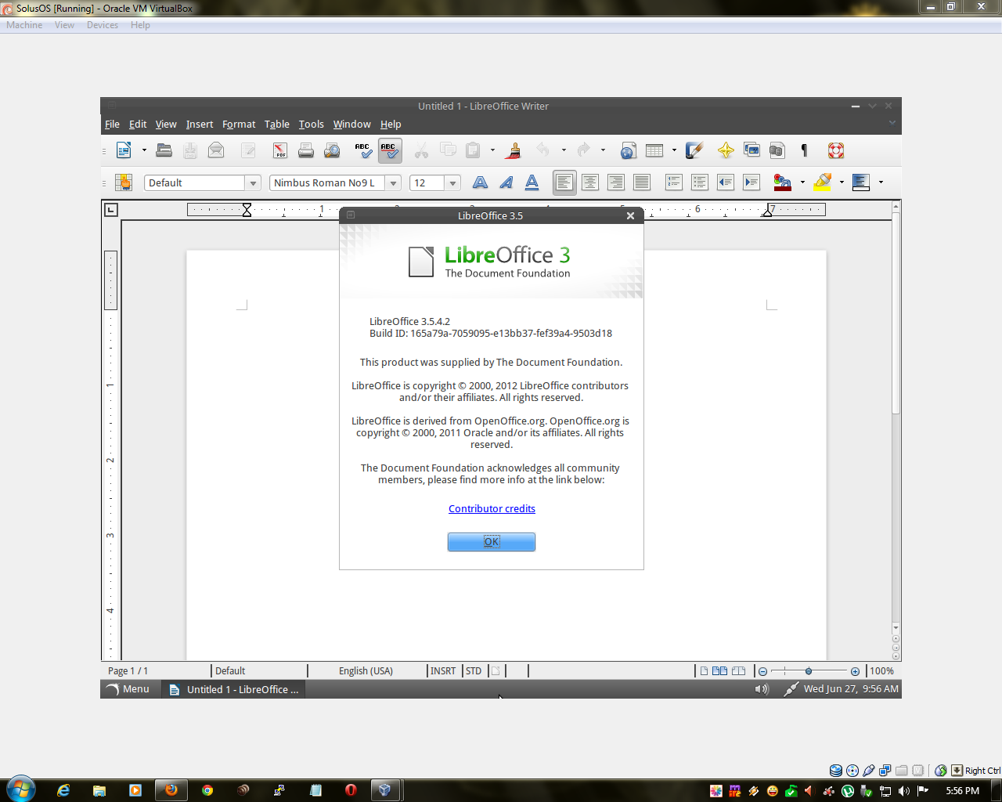Apply the Font Color swatch
Image resolution: width=1002 pixels, height=802 pixels.
(x=782, y=182)
